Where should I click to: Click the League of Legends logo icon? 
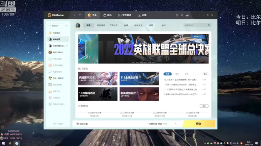click(x=78, y=25)
